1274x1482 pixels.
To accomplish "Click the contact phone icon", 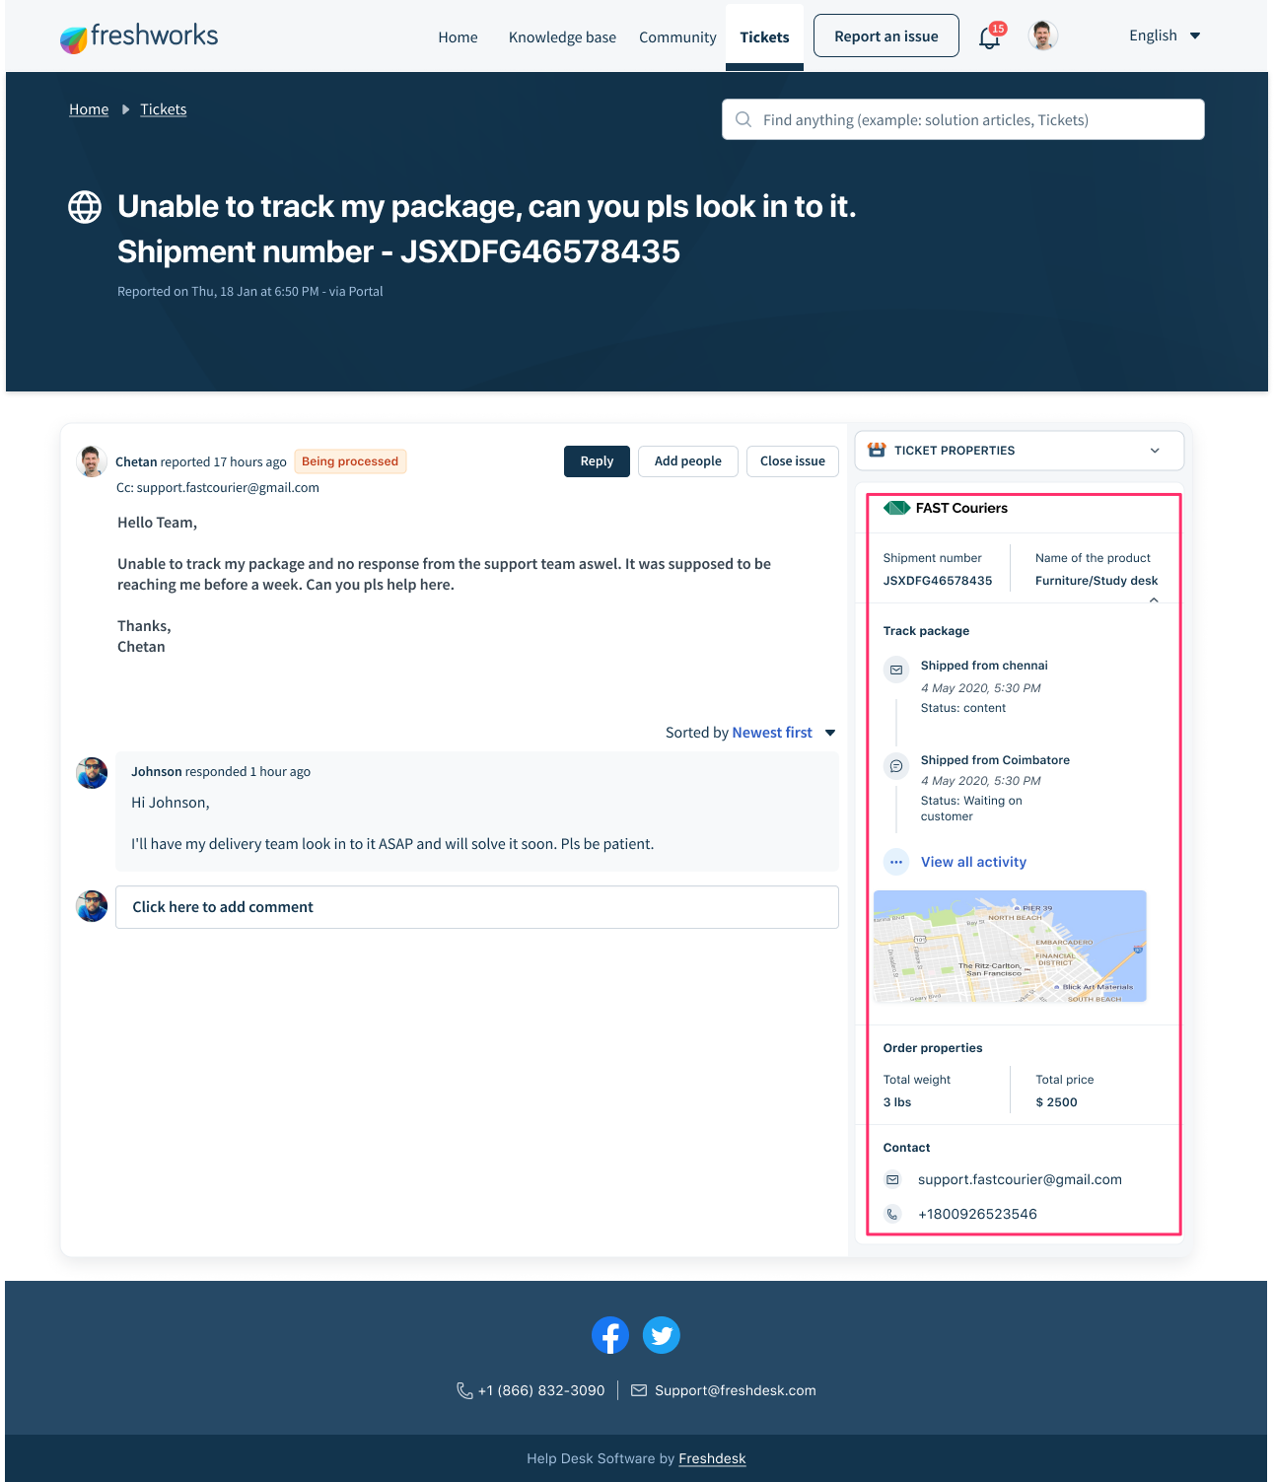I will click(892, 1214).
